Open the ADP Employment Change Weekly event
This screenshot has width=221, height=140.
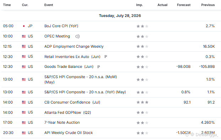[74, 46]
